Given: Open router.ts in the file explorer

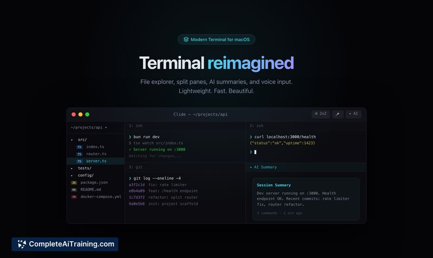Looking at the screenshot, I should [x=96, y=154].
